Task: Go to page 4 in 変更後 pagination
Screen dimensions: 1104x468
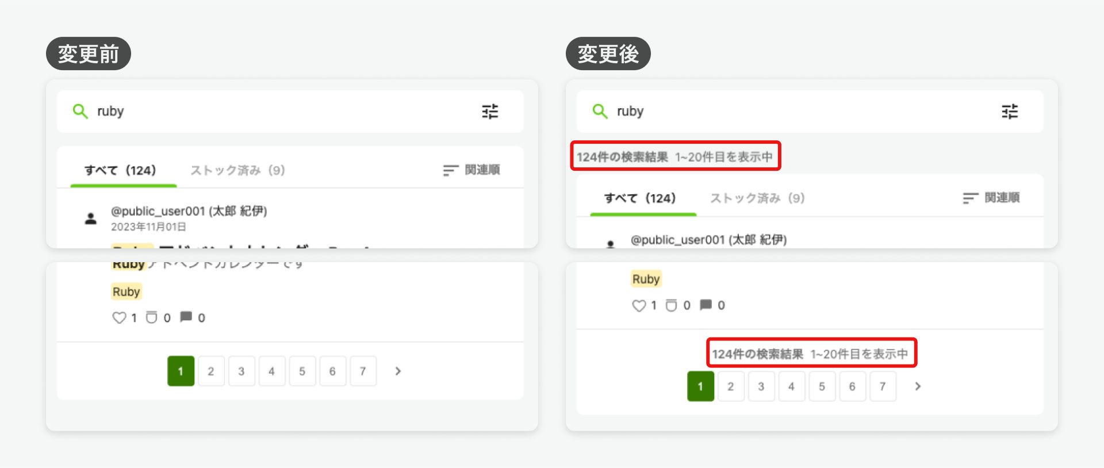Action: click(x=792, y=386)
